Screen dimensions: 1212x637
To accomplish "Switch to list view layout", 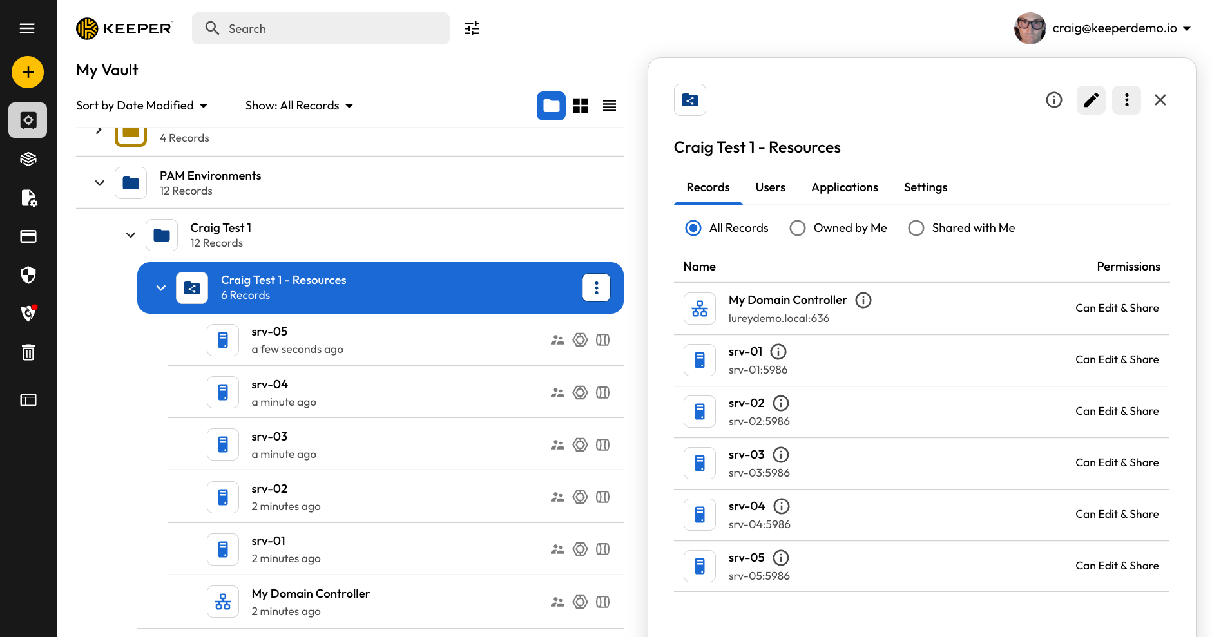I will click(610, 106).
